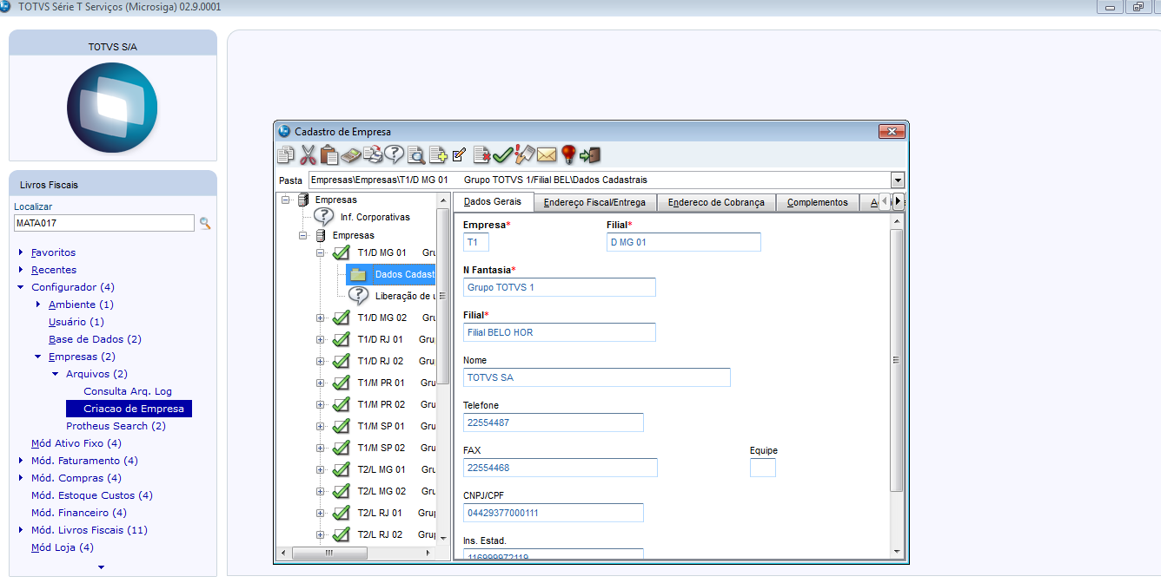Open Usuário (1) menu entry
The height and width of the screenshot is (583, 1161).
coord(76,322)
